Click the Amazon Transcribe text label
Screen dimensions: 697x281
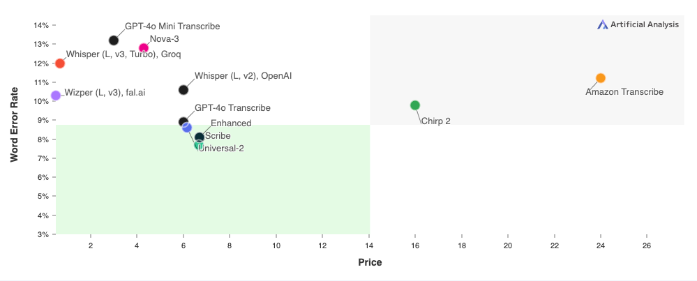point(624,92)
